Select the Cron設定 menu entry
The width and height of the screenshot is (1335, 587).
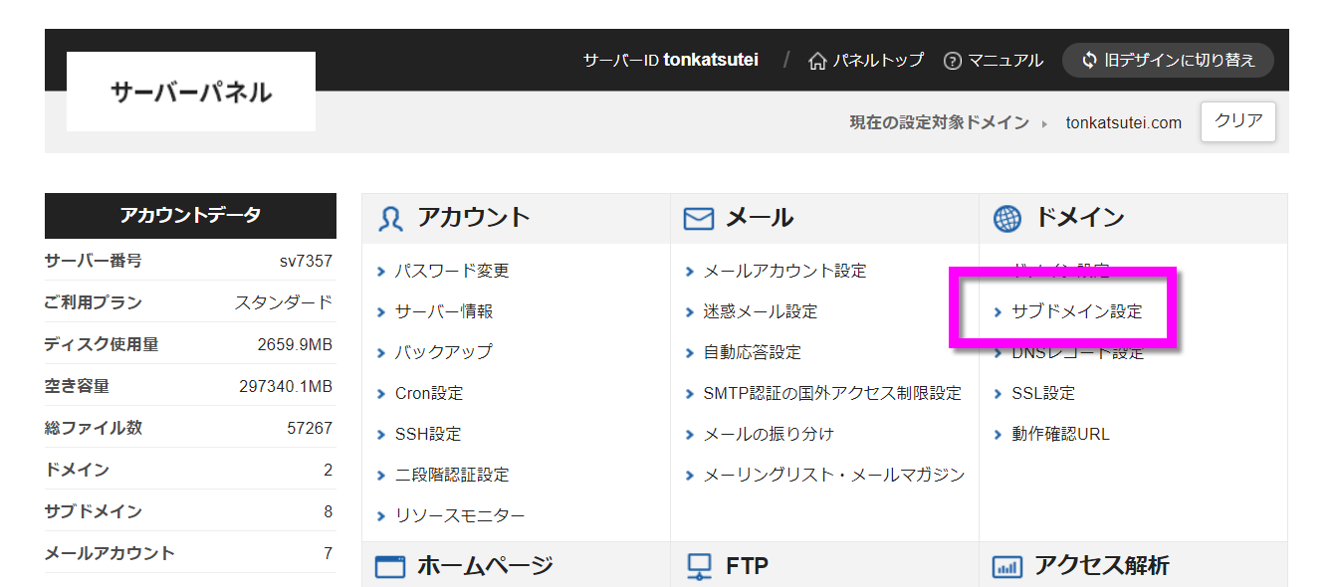click(x=429, y=393)
